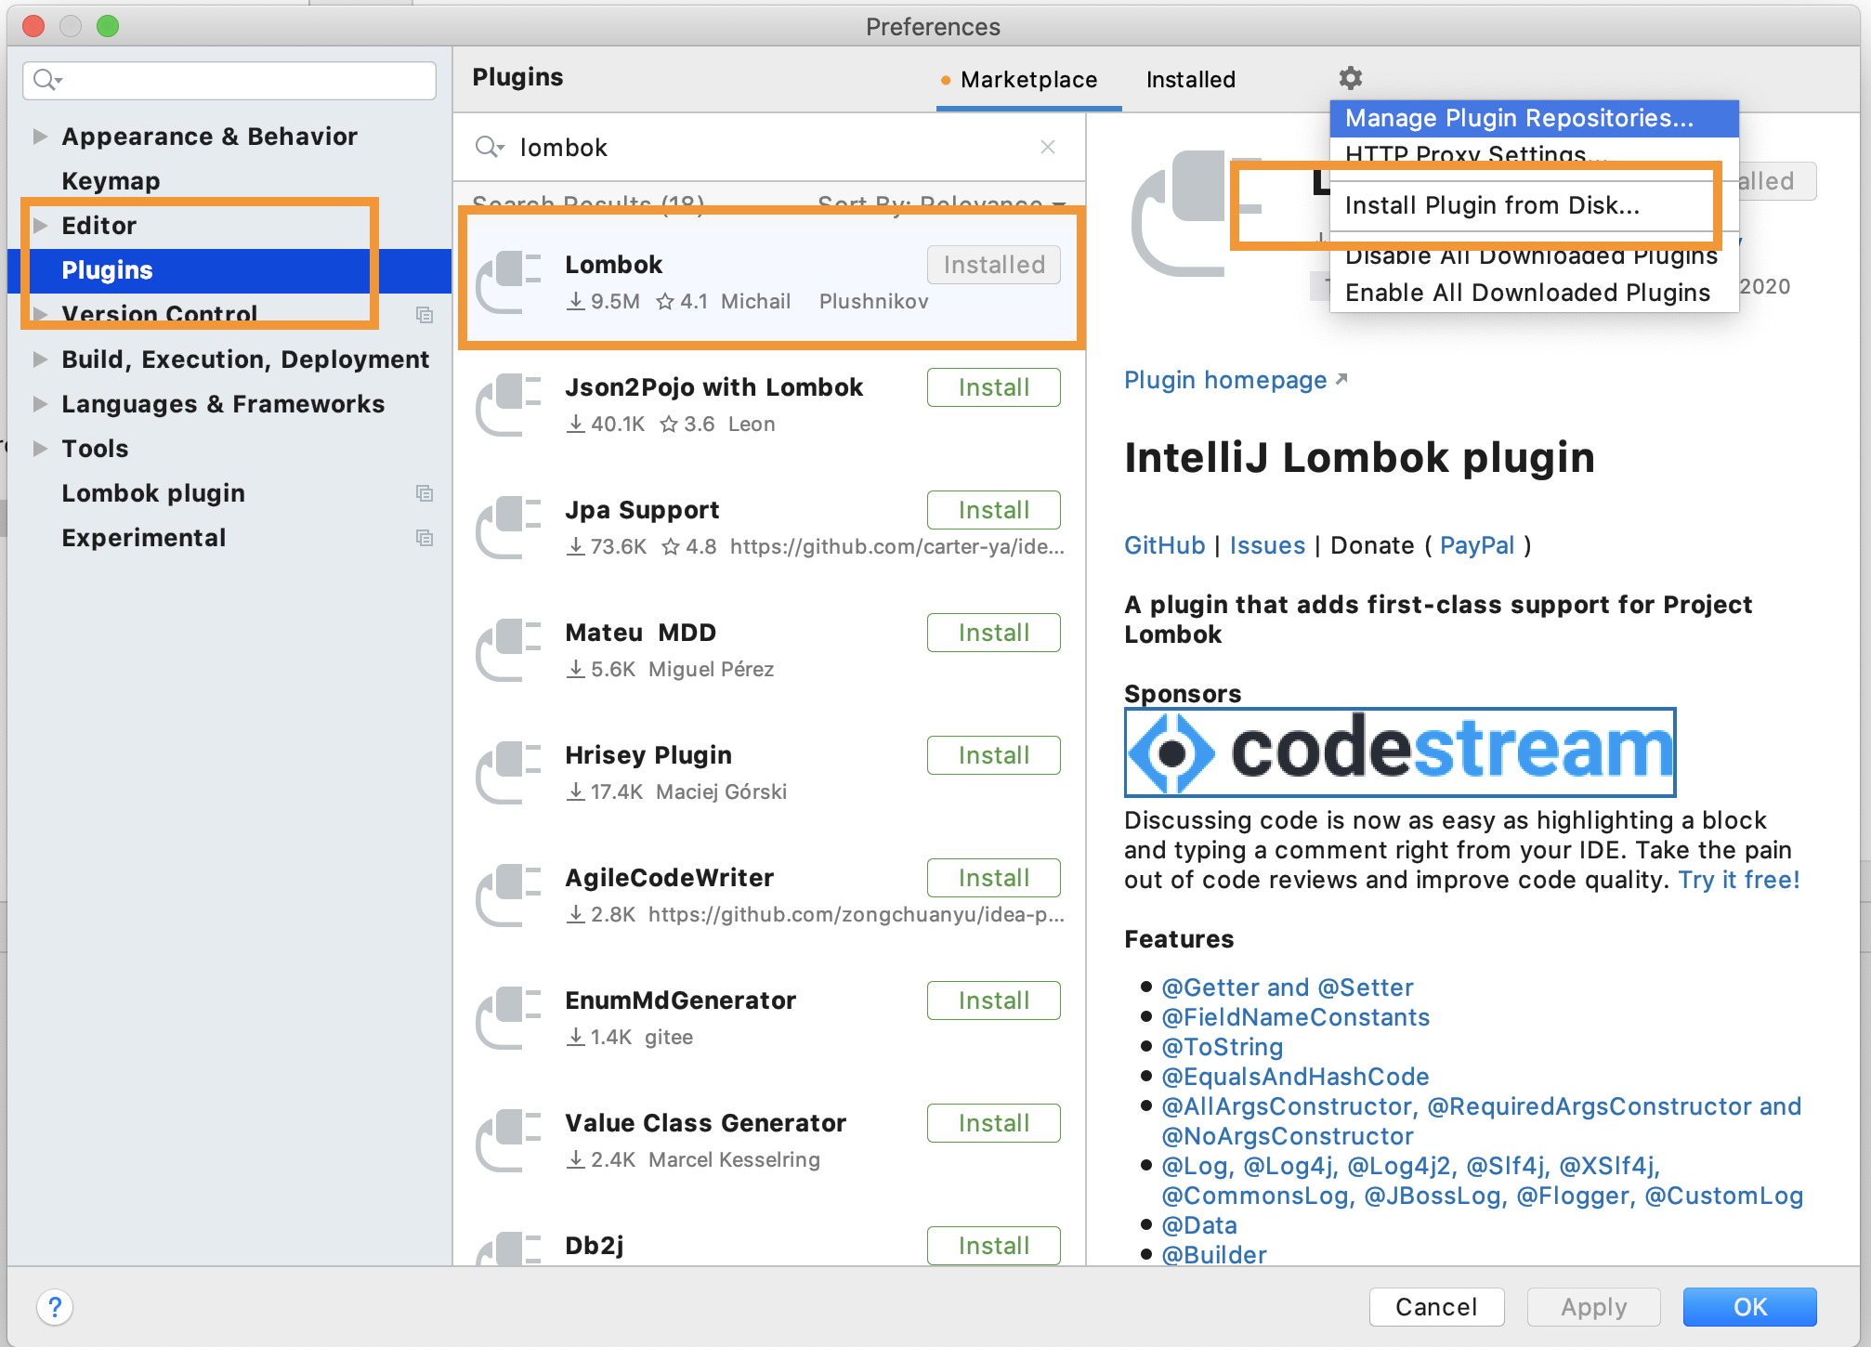Click the copy icon beside Lombok plugin entry
Screen dimensions: 1871x1347
click(x=425, y=493)
